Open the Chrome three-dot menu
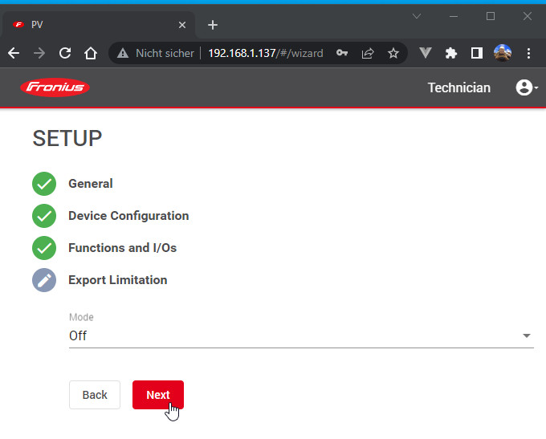 tap(528, 53)
